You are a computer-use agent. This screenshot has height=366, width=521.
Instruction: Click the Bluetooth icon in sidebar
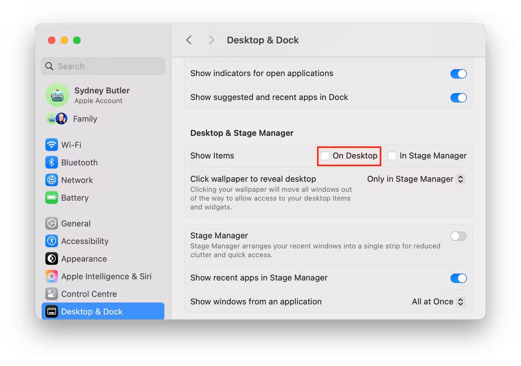click(x=51, y=162)
